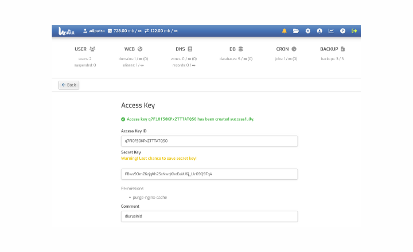Open the user profile icon
The width and height of the screenshot is (413, 252).
coord(320,31)
